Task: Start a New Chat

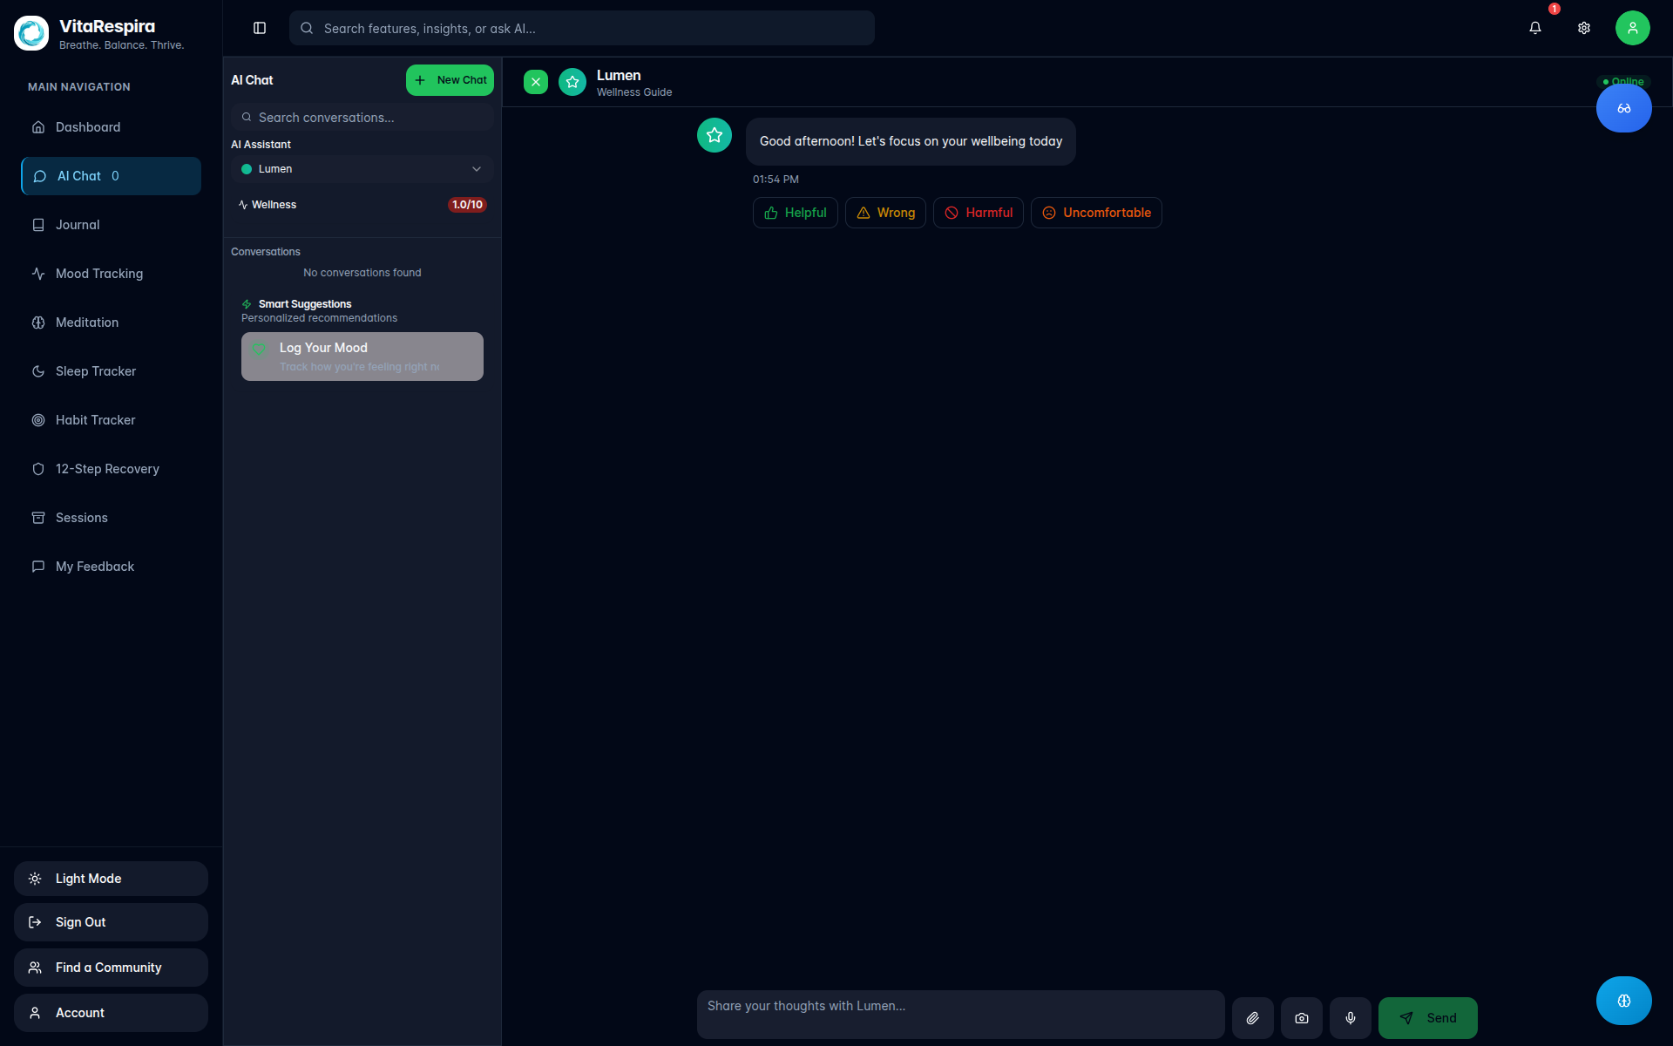Action: coord(450,79)
